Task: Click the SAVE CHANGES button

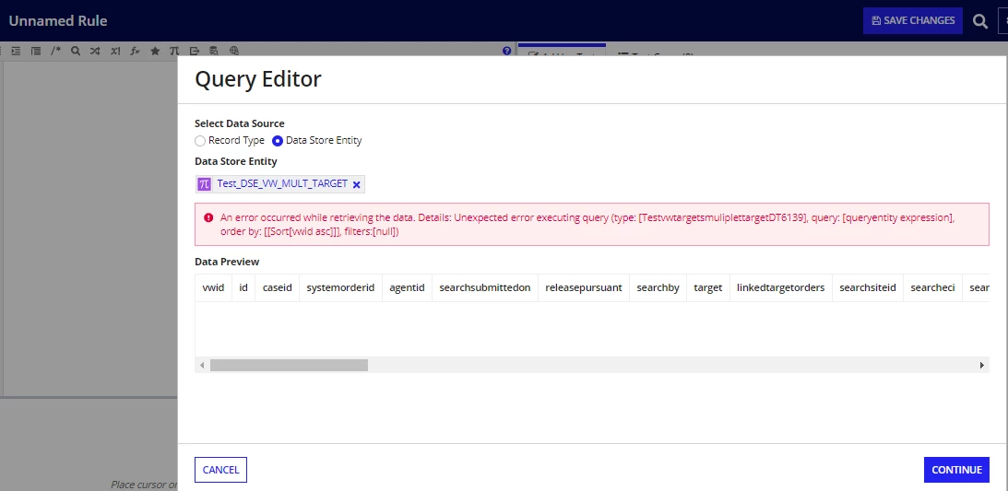Action: [913, 20]
